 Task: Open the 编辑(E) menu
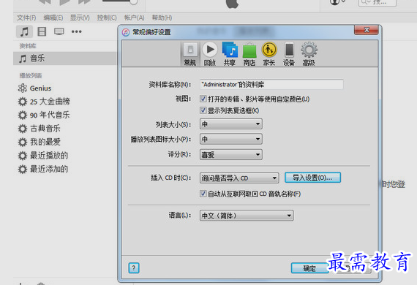click(x=53, y=18)
